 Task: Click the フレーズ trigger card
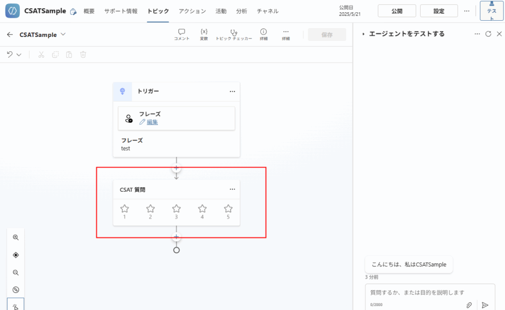[177, 118]
